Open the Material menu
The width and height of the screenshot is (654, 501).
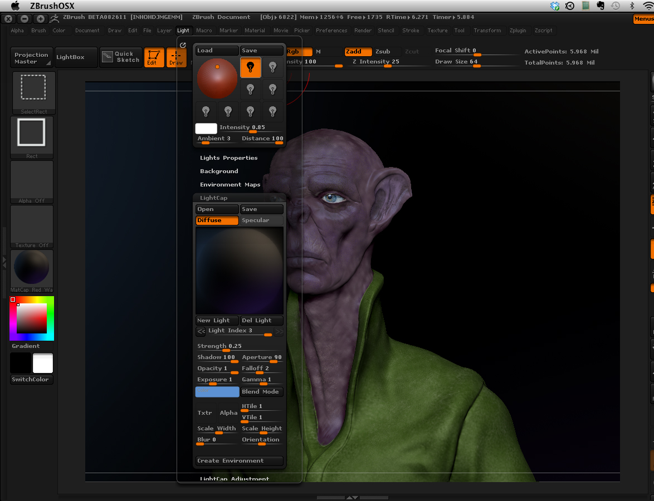click(255, 31)
